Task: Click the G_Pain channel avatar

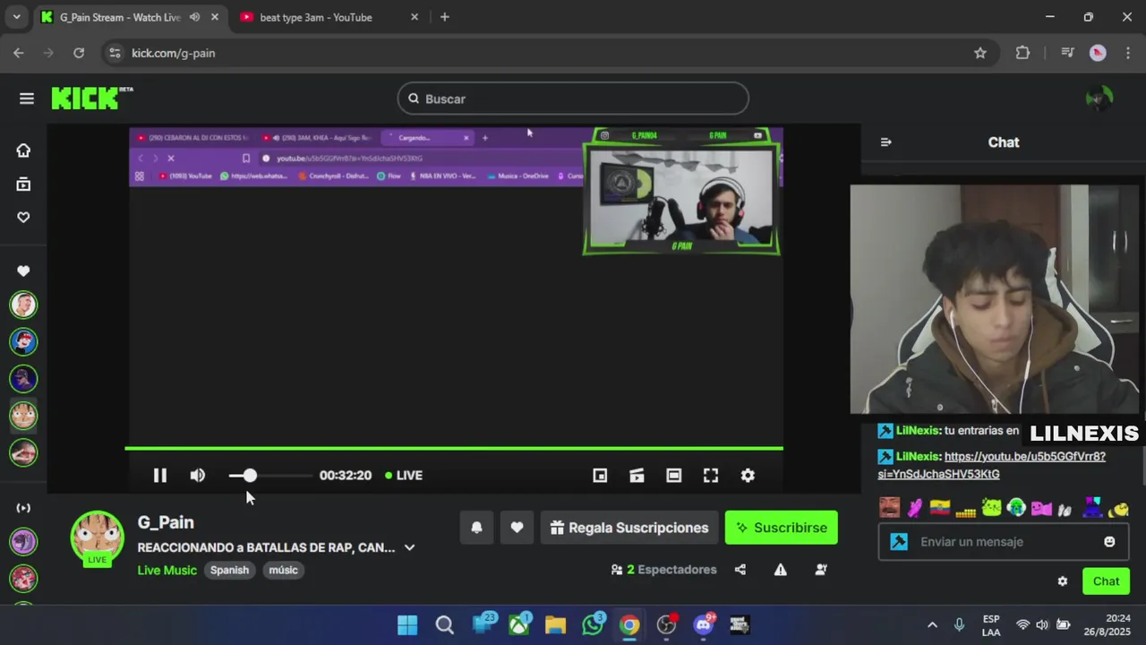Action: (x=97, y=537)
